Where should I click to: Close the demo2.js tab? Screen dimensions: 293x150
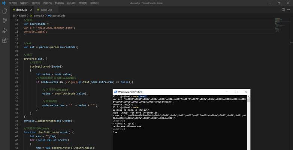[x=31, y=10]
